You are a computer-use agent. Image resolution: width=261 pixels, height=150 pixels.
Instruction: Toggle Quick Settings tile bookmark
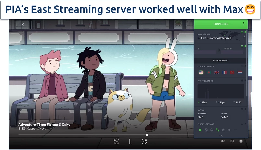click(245, 124)
